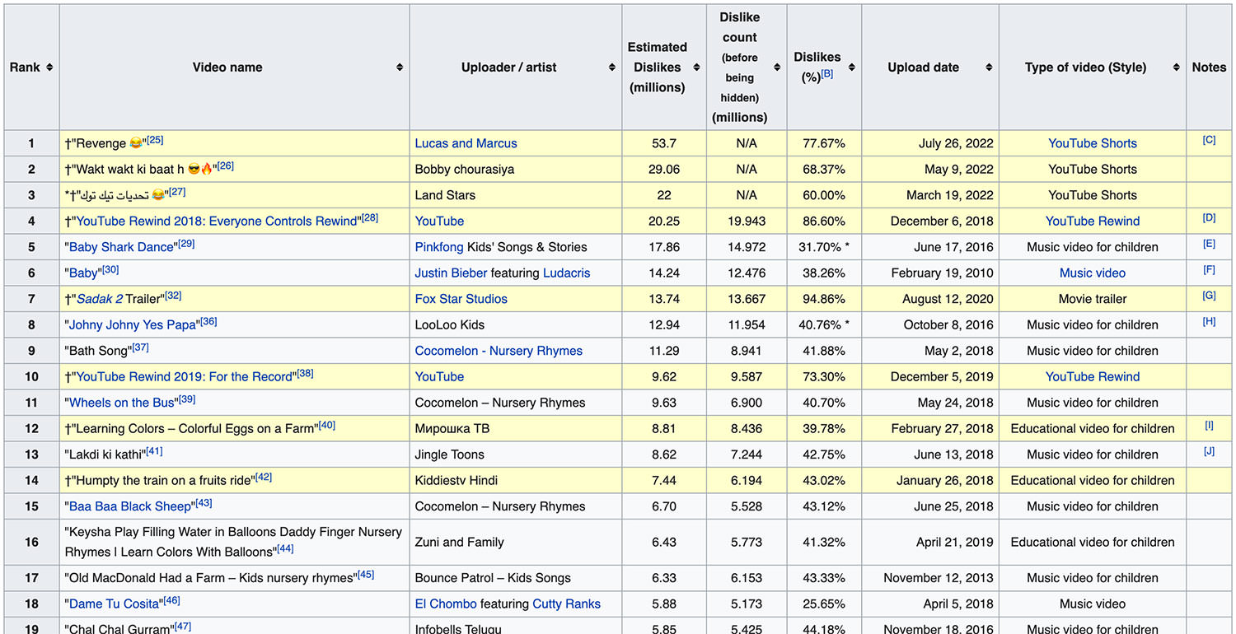Select Zuni and Family uploader cell
Screen dimensions: 1236x634
click(x=516, y=542)
